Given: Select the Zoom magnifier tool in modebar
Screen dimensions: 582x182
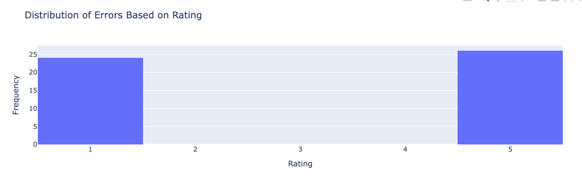Looking at the screenshot, I should [x=486, y=1].
